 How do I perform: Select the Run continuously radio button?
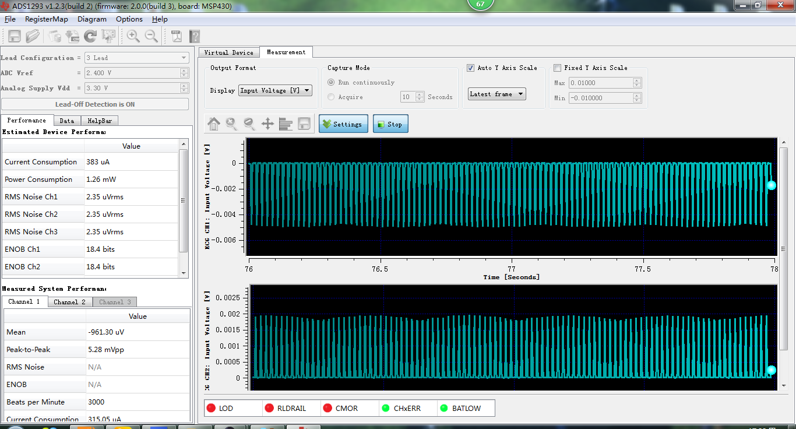[331, 83]
